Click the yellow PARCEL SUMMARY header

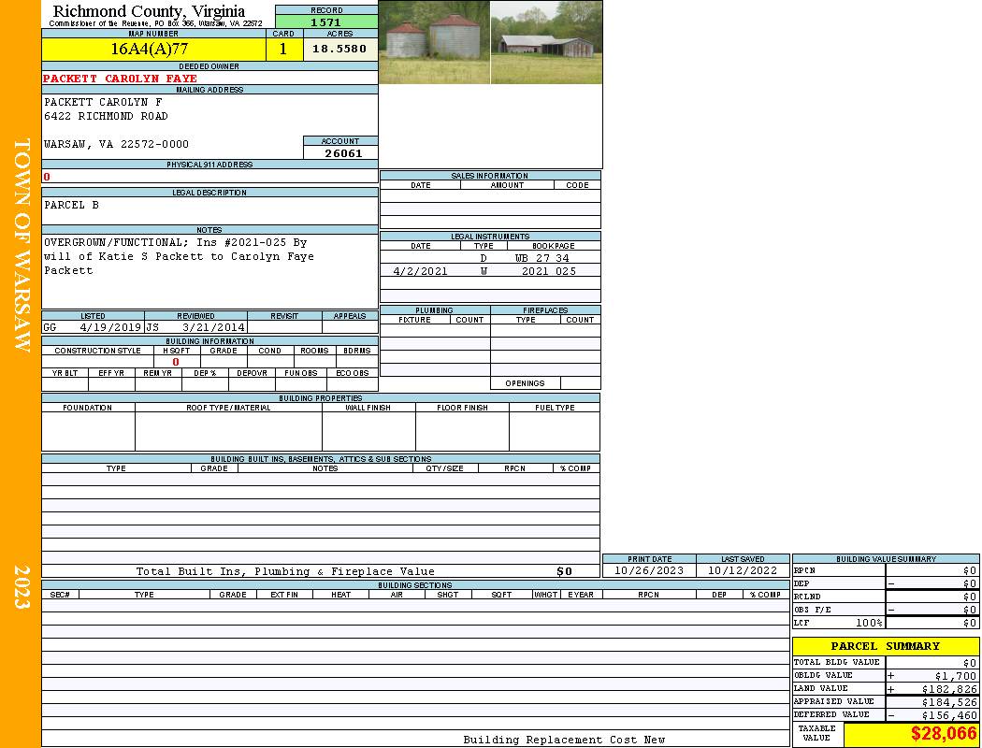pyautogui.click(x=885, y=646)
